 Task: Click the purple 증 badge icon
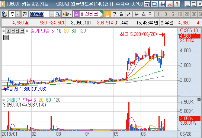[77, 14]
